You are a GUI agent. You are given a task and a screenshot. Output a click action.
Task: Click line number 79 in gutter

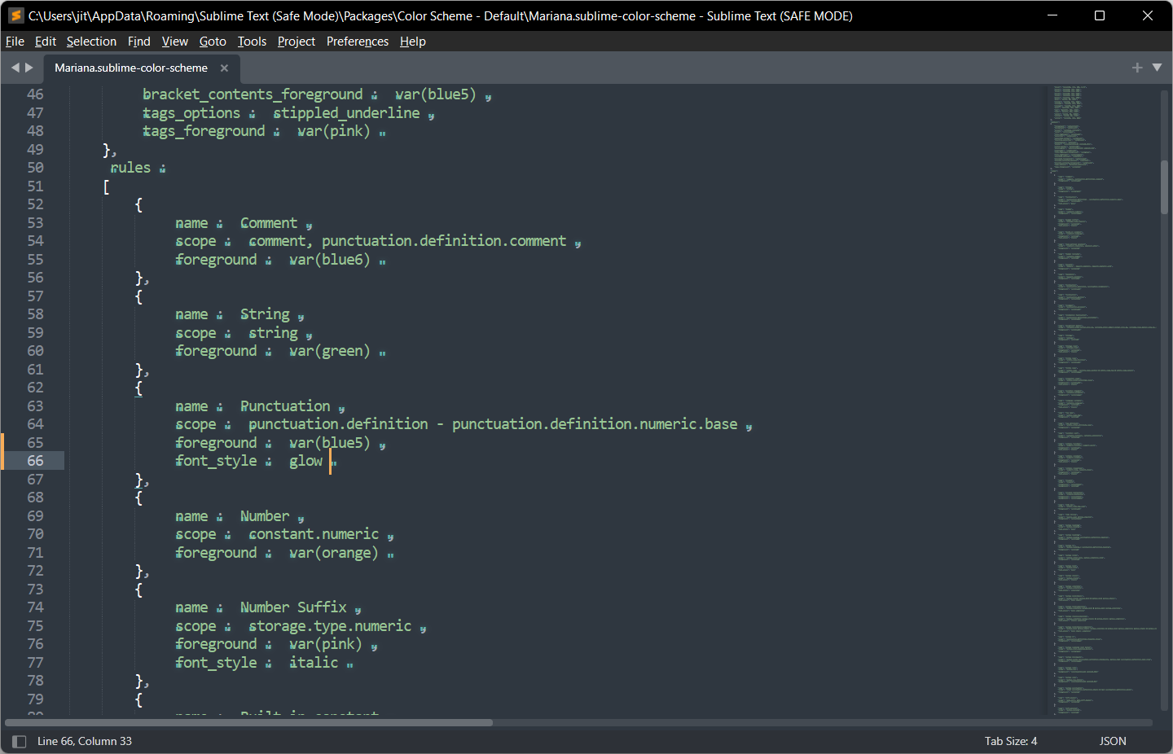35,699
